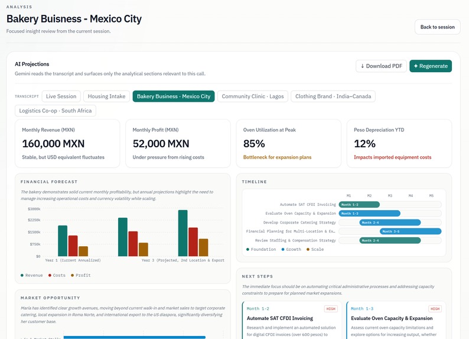469x339 pixels.
Task: Open Logistics Co-op · South Africa transcript
Action: [x=56, y=111]
